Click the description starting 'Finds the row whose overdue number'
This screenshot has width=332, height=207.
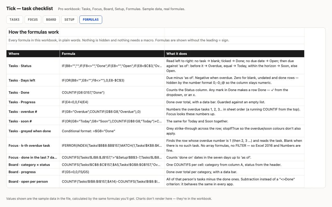point(234,145)
